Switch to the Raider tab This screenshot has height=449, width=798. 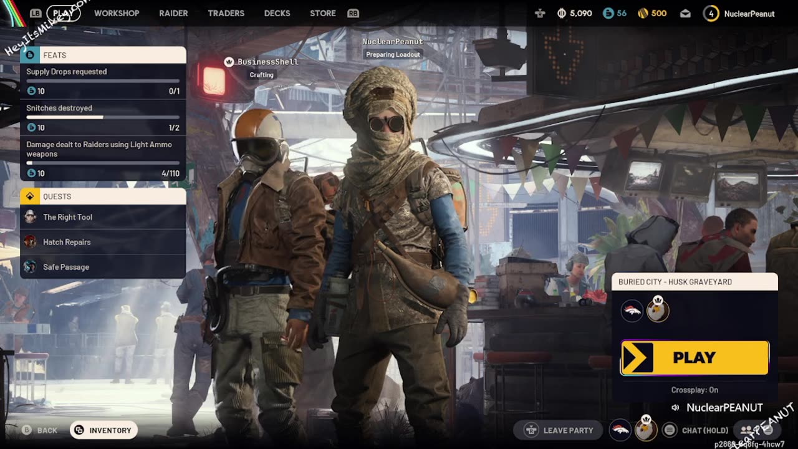tap(173, 13)
